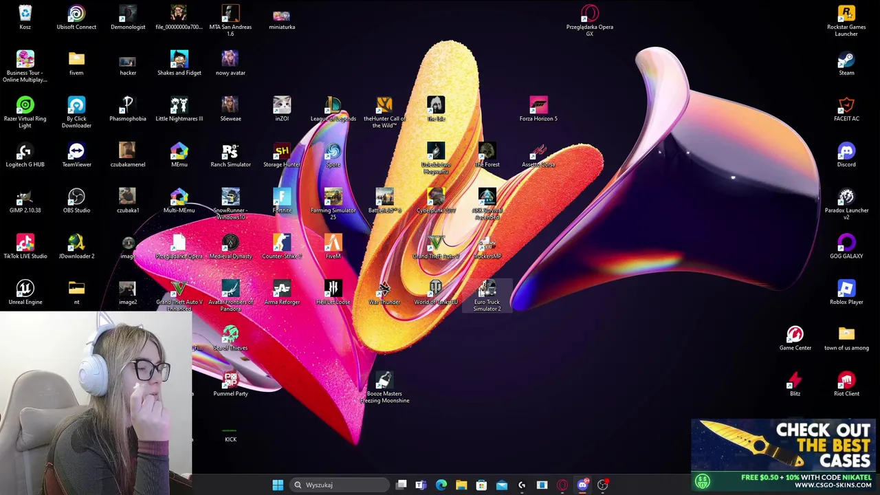Open Game Center desktop icon
The width and height of the screenshot is (880, 495).
795,339
